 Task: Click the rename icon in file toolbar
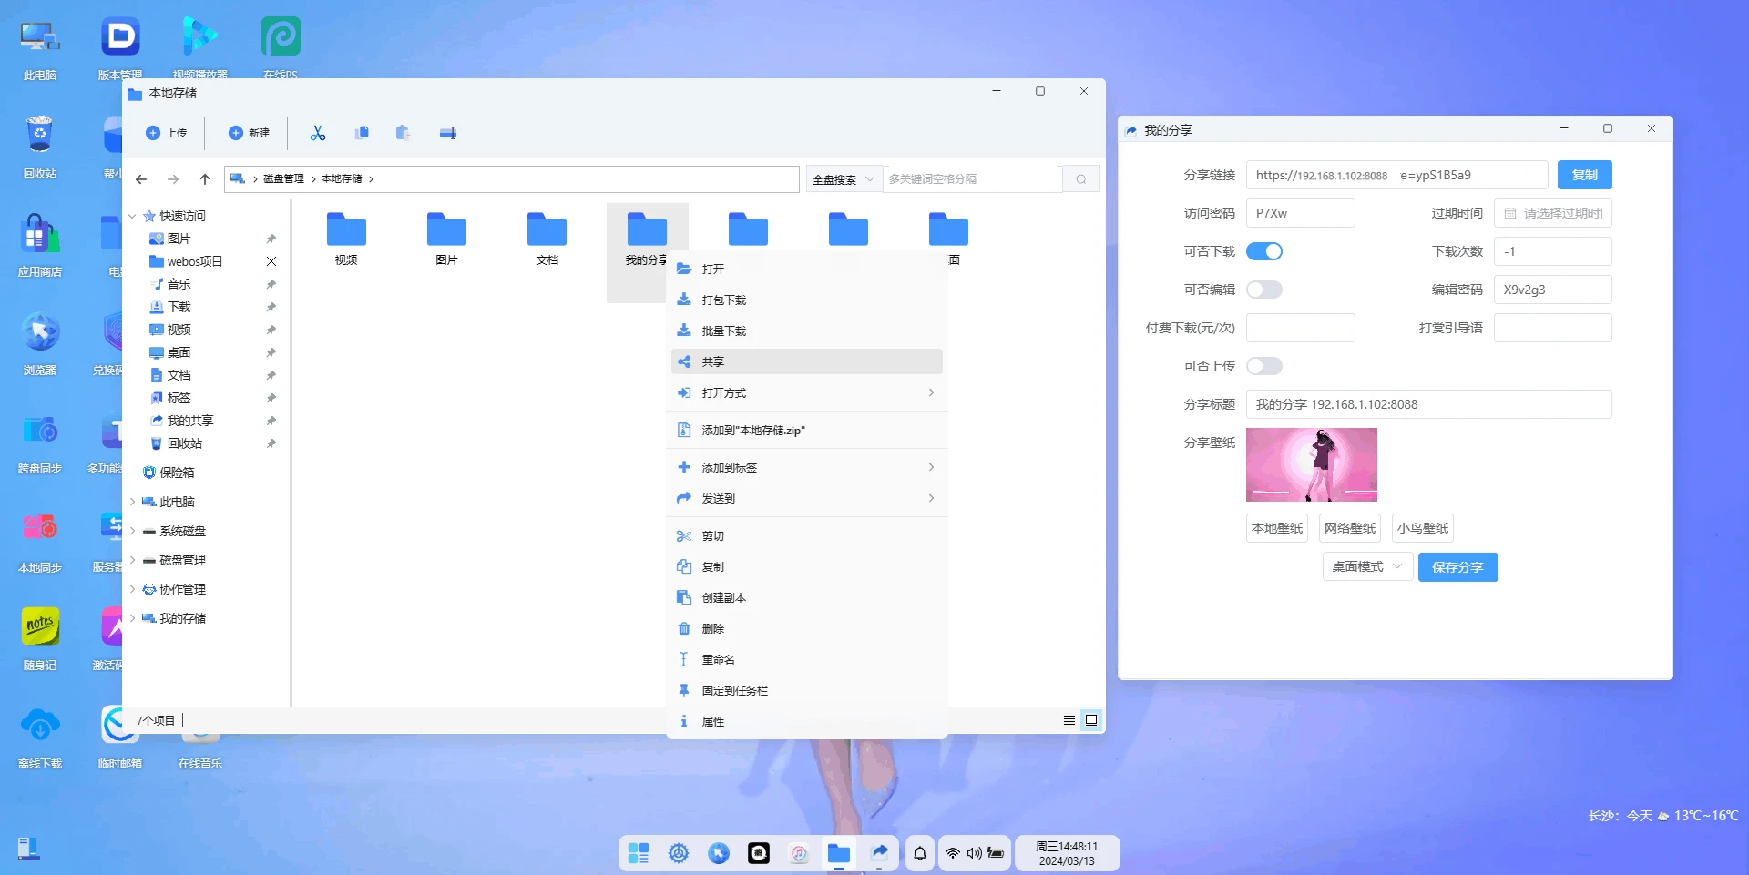447,133
